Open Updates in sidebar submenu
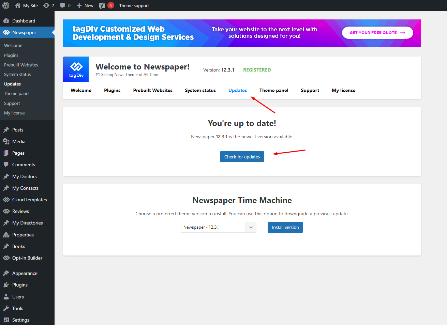Image resolution: width=447 pixels, height=325 pixels. [13, 84]
